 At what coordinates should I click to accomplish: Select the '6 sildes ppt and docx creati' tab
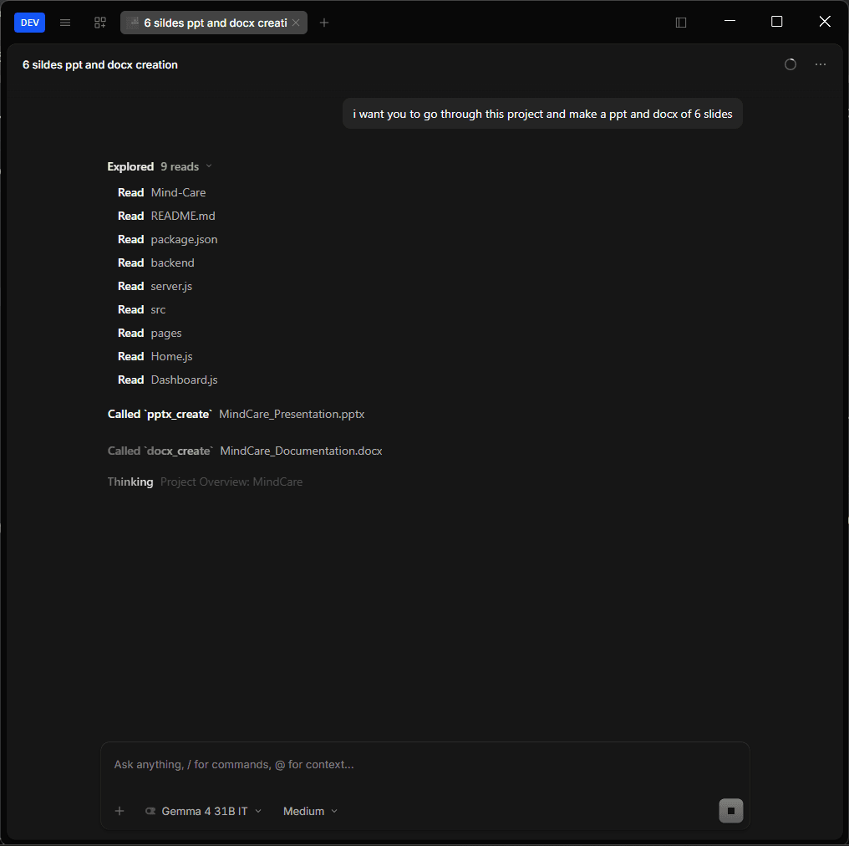(x=214, y=23)
